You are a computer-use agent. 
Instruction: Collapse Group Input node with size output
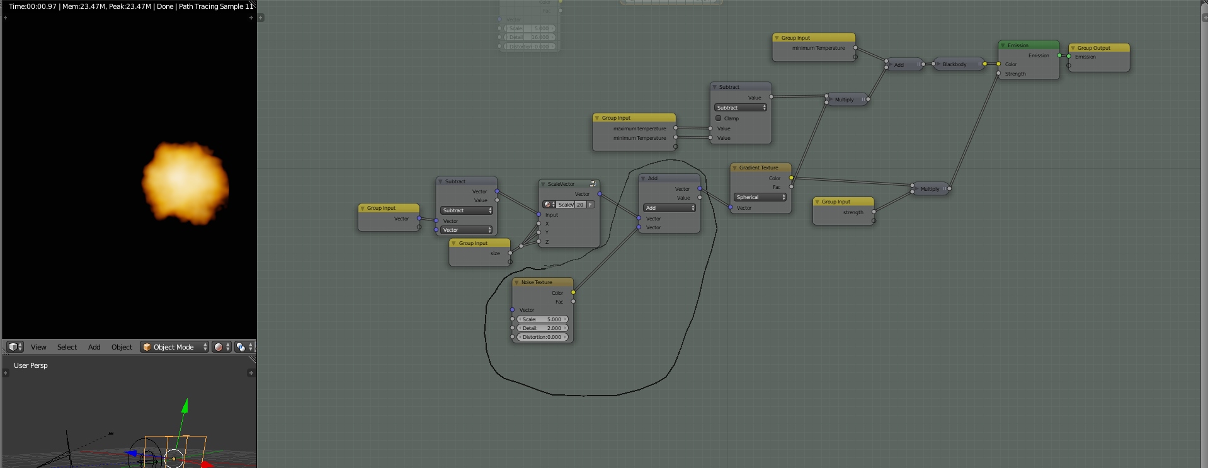[454, 243]
